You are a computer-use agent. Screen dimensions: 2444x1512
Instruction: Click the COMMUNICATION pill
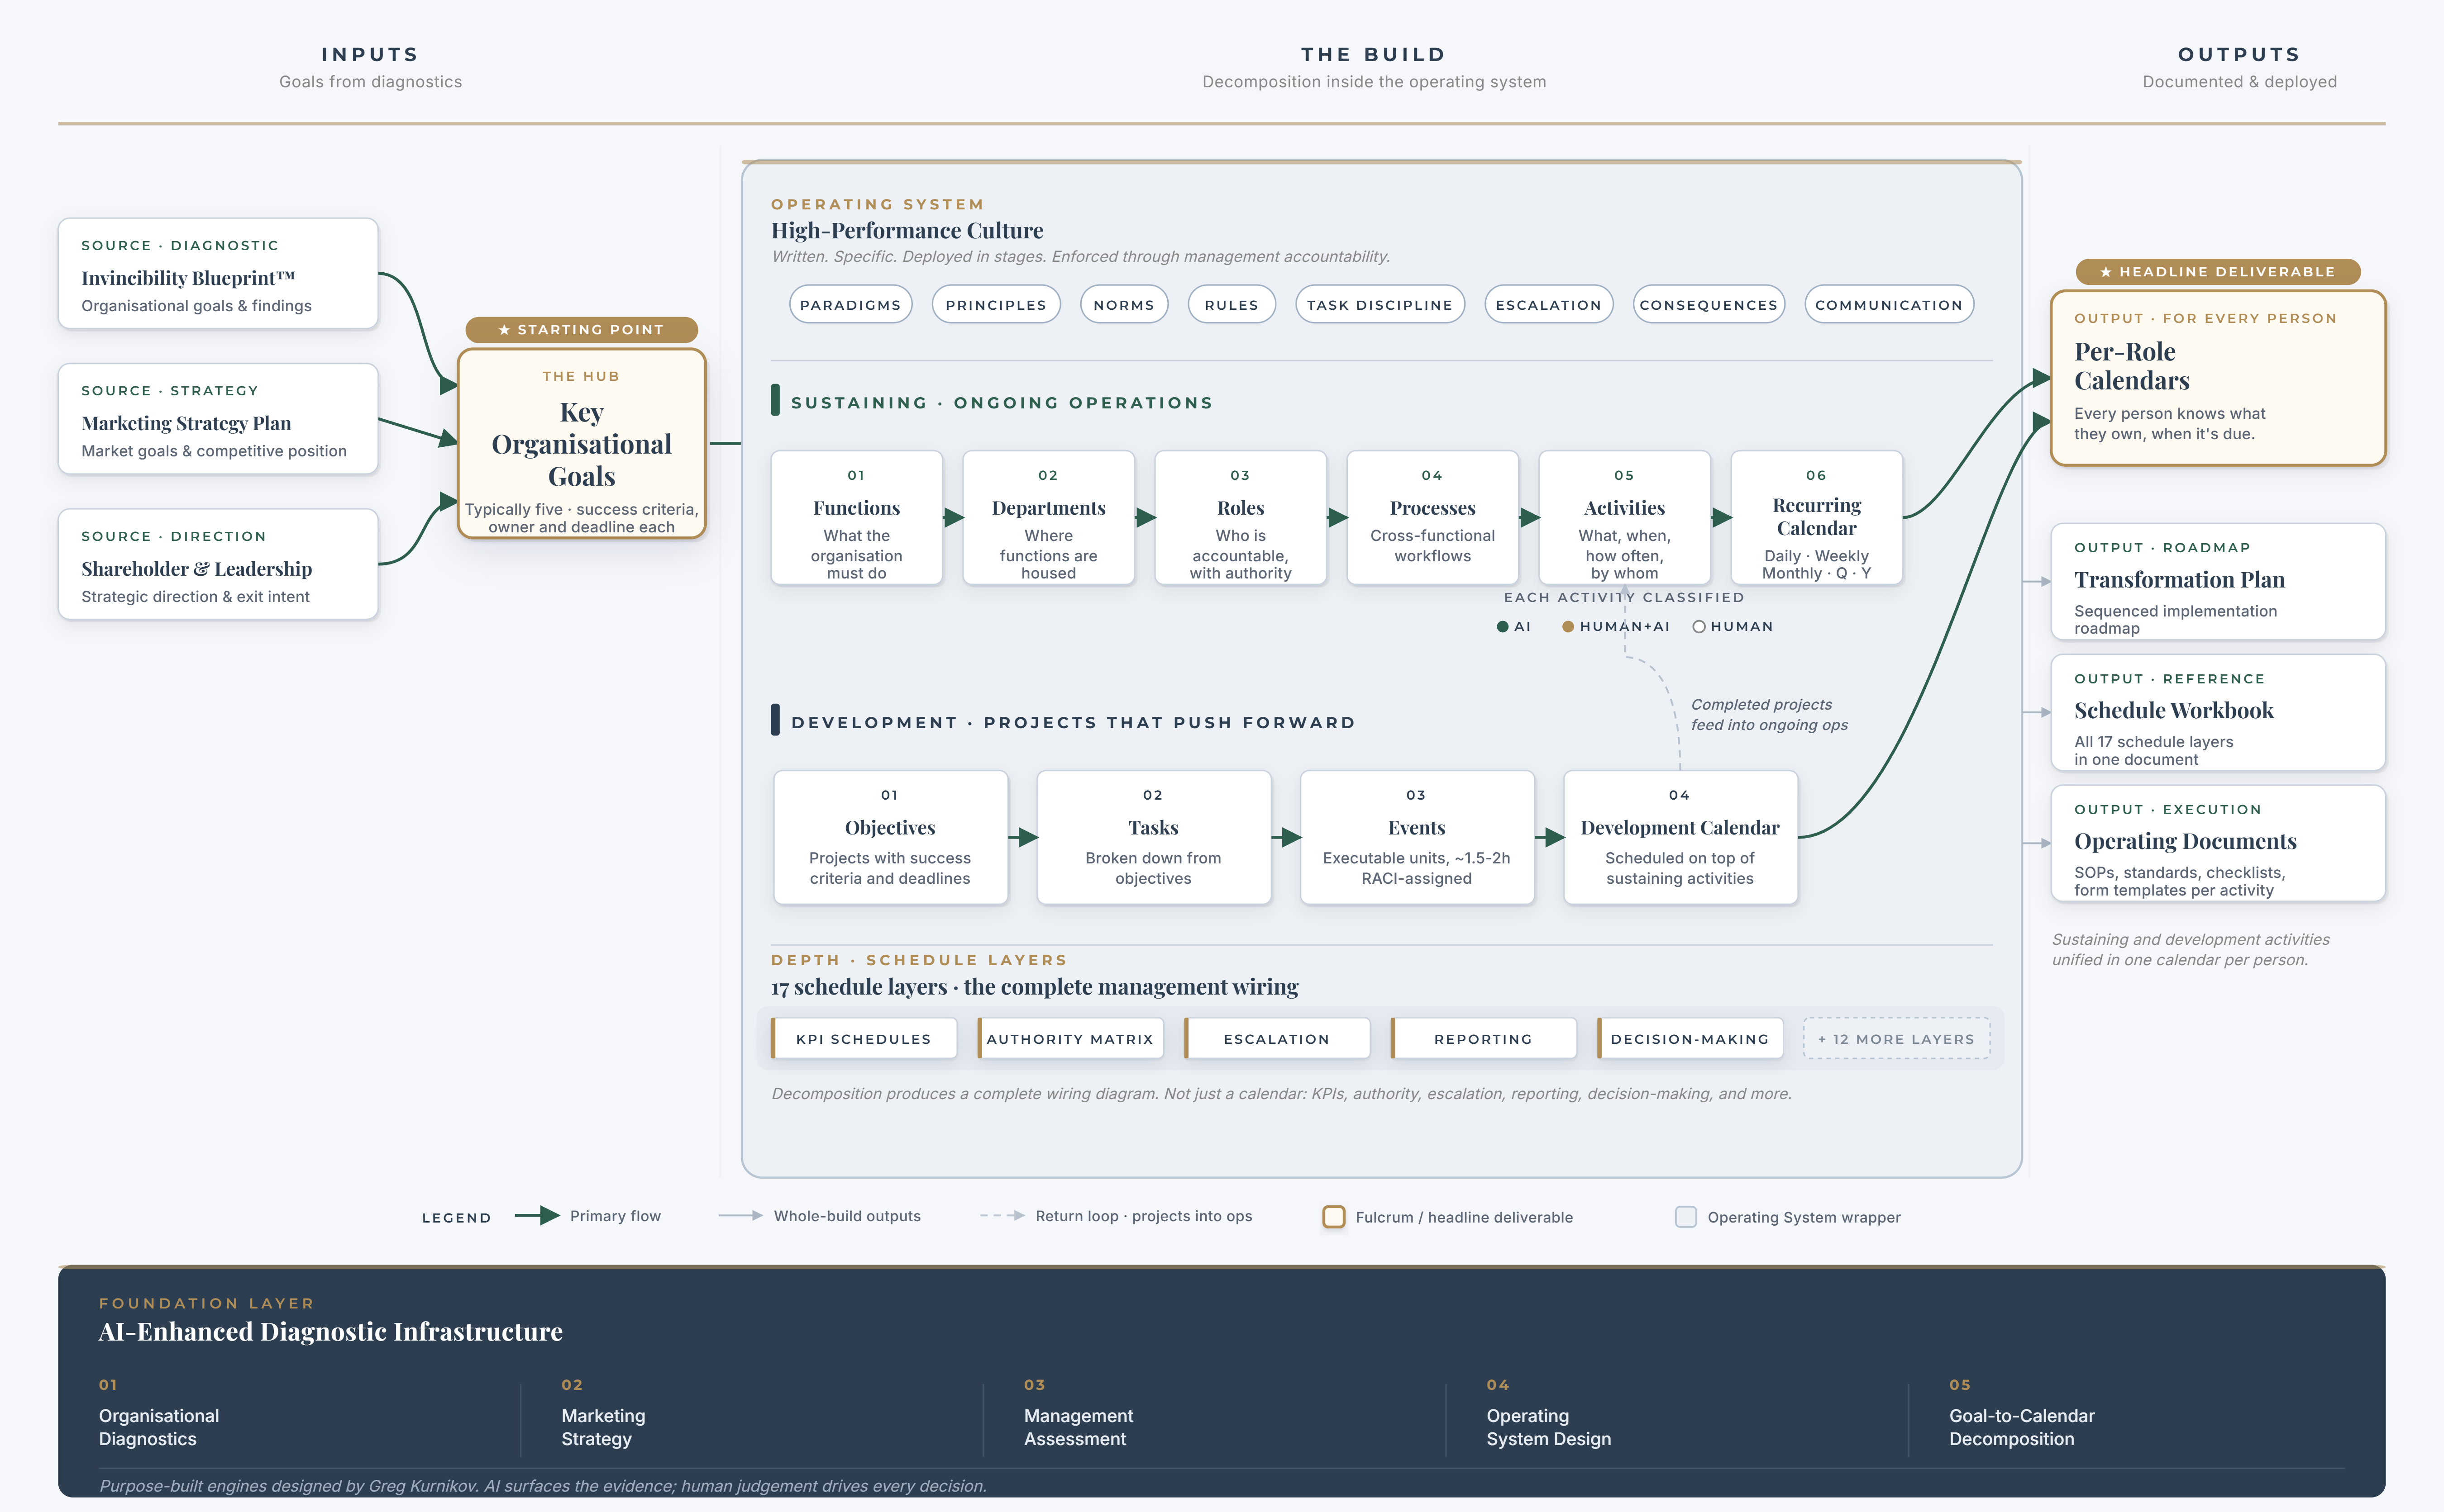click(1889, 305)
